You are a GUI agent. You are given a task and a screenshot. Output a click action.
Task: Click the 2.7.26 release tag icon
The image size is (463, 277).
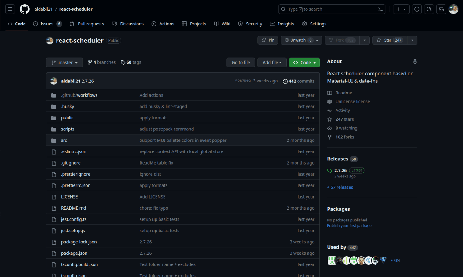(x=329, y=171)
